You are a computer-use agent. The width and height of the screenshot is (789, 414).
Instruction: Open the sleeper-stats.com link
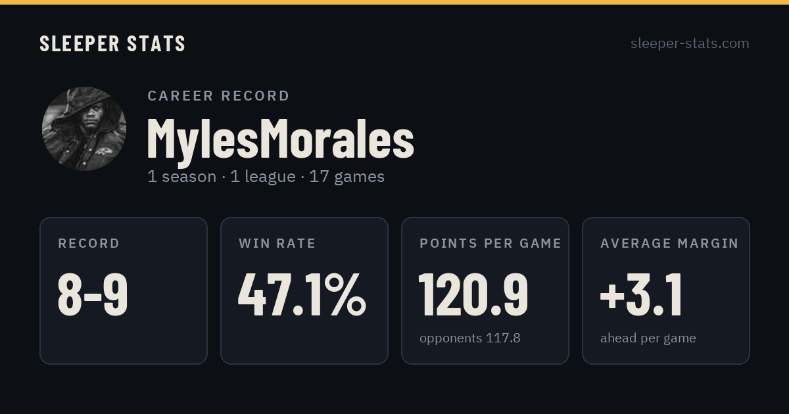point(690,43)
